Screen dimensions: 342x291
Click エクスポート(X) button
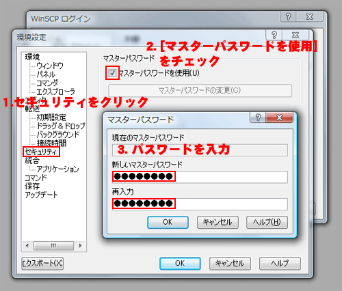click(42, 264)
